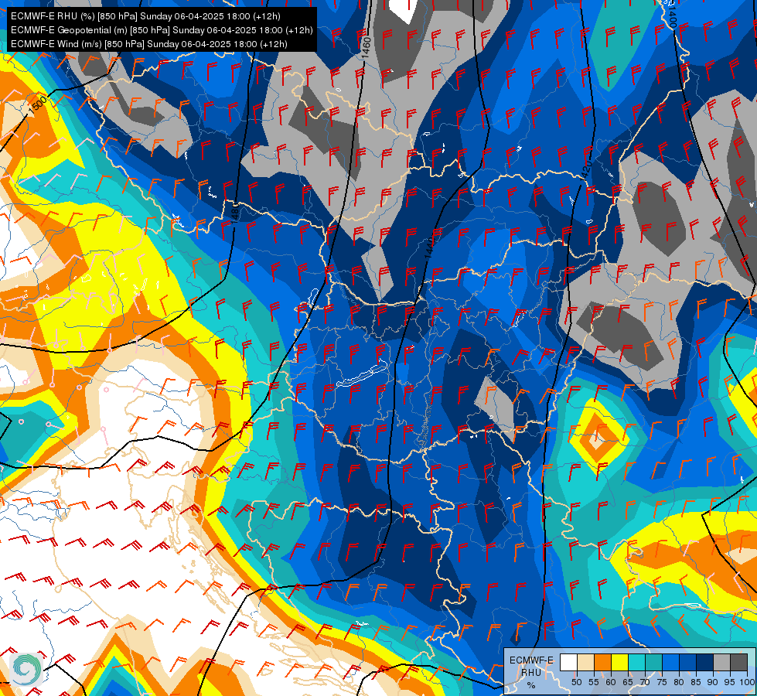Click the ECMWF-E Wind (m/s) title line
Screen dimensions: 757x696
tap(148, 44)
